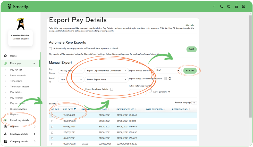Open Pay run list

click(16, 70)
